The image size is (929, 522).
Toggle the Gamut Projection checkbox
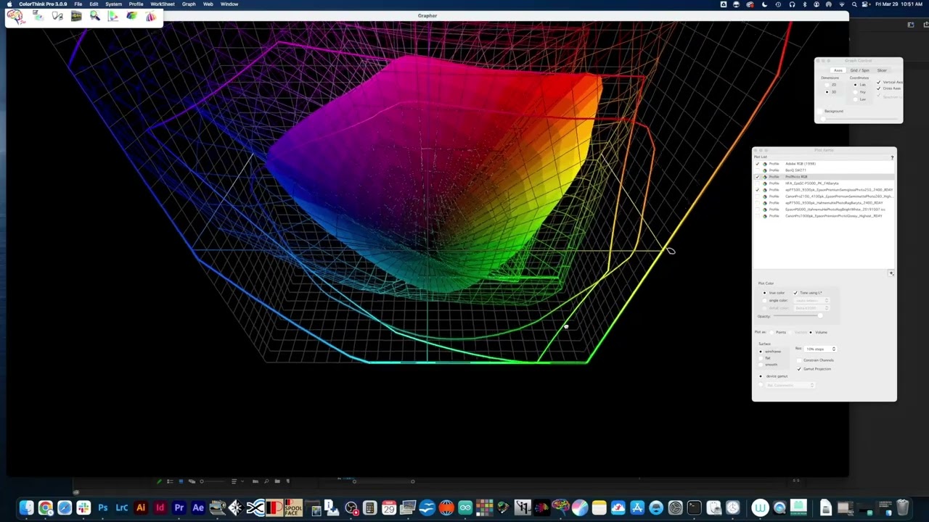pos(799,369)
